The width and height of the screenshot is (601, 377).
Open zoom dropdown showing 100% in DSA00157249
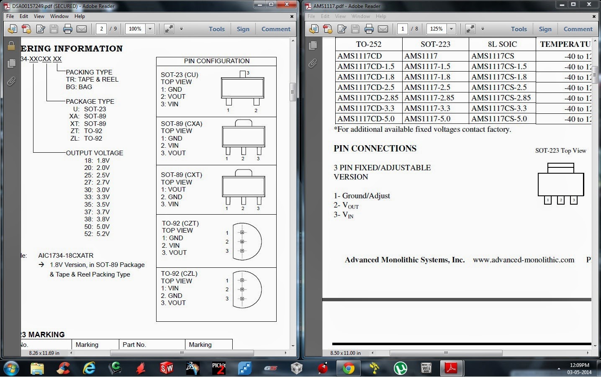point(150,29)
